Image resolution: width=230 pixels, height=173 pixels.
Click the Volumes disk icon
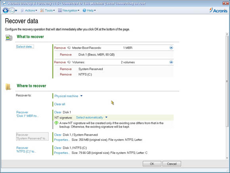tap(69, 62)
